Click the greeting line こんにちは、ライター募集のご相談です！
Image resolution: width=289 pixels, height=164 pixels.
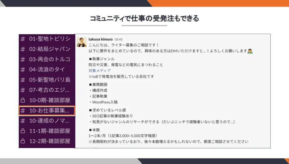(124, 45)
